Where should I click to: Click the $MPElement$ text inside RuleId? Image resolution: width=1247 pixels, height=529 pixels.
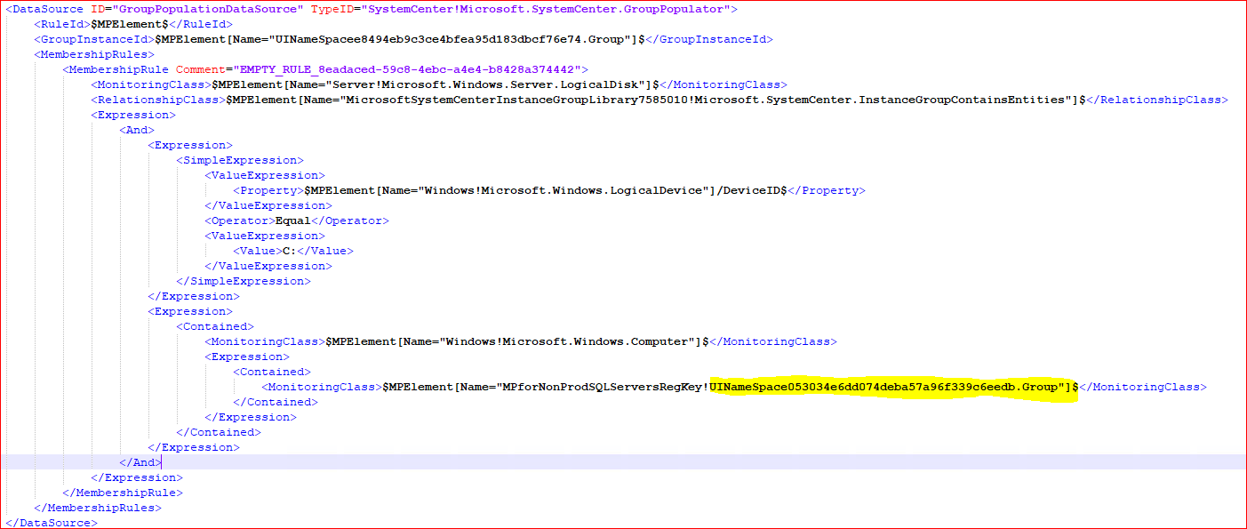click(x=130, y=24)
